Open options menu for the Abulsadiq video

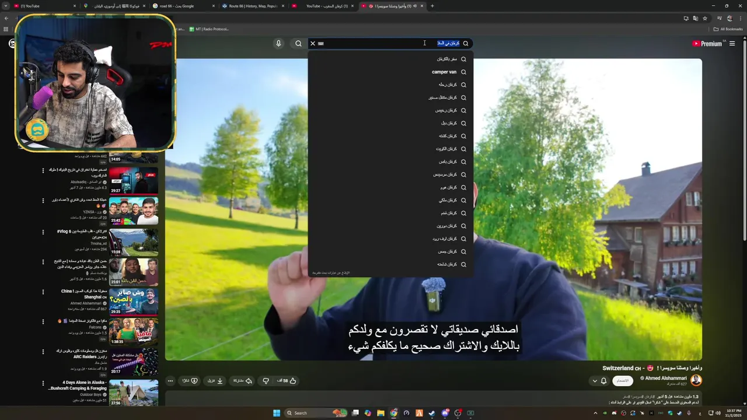tap(43, 171)
